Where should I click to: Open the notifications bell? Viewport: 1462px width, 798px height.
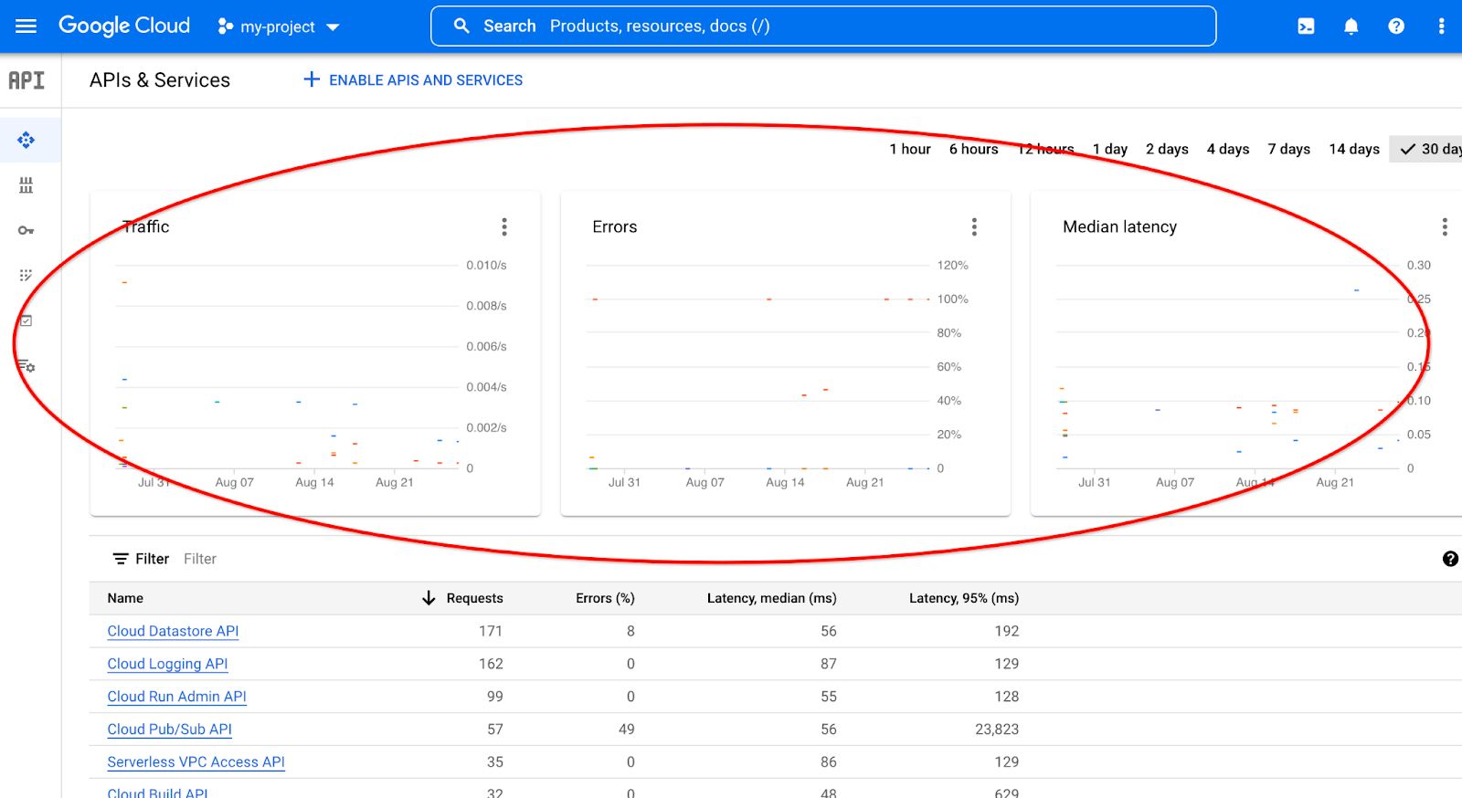pyautogui.click(x=1351, y=26)
